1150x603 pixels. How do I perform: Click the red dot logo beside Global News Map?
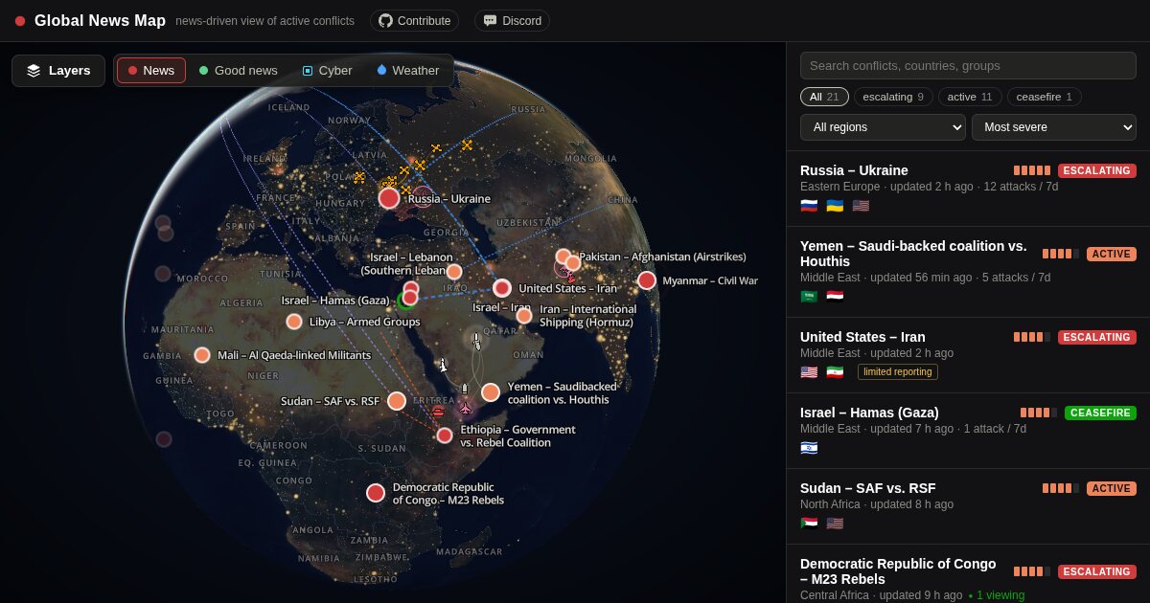(x=20, y=21)
